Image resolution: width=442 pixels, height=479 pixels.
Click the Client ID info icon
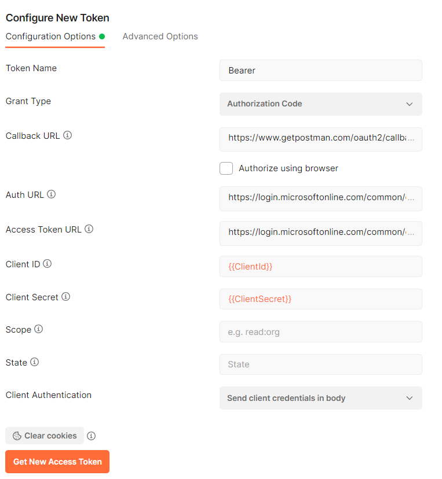point(47,264)
